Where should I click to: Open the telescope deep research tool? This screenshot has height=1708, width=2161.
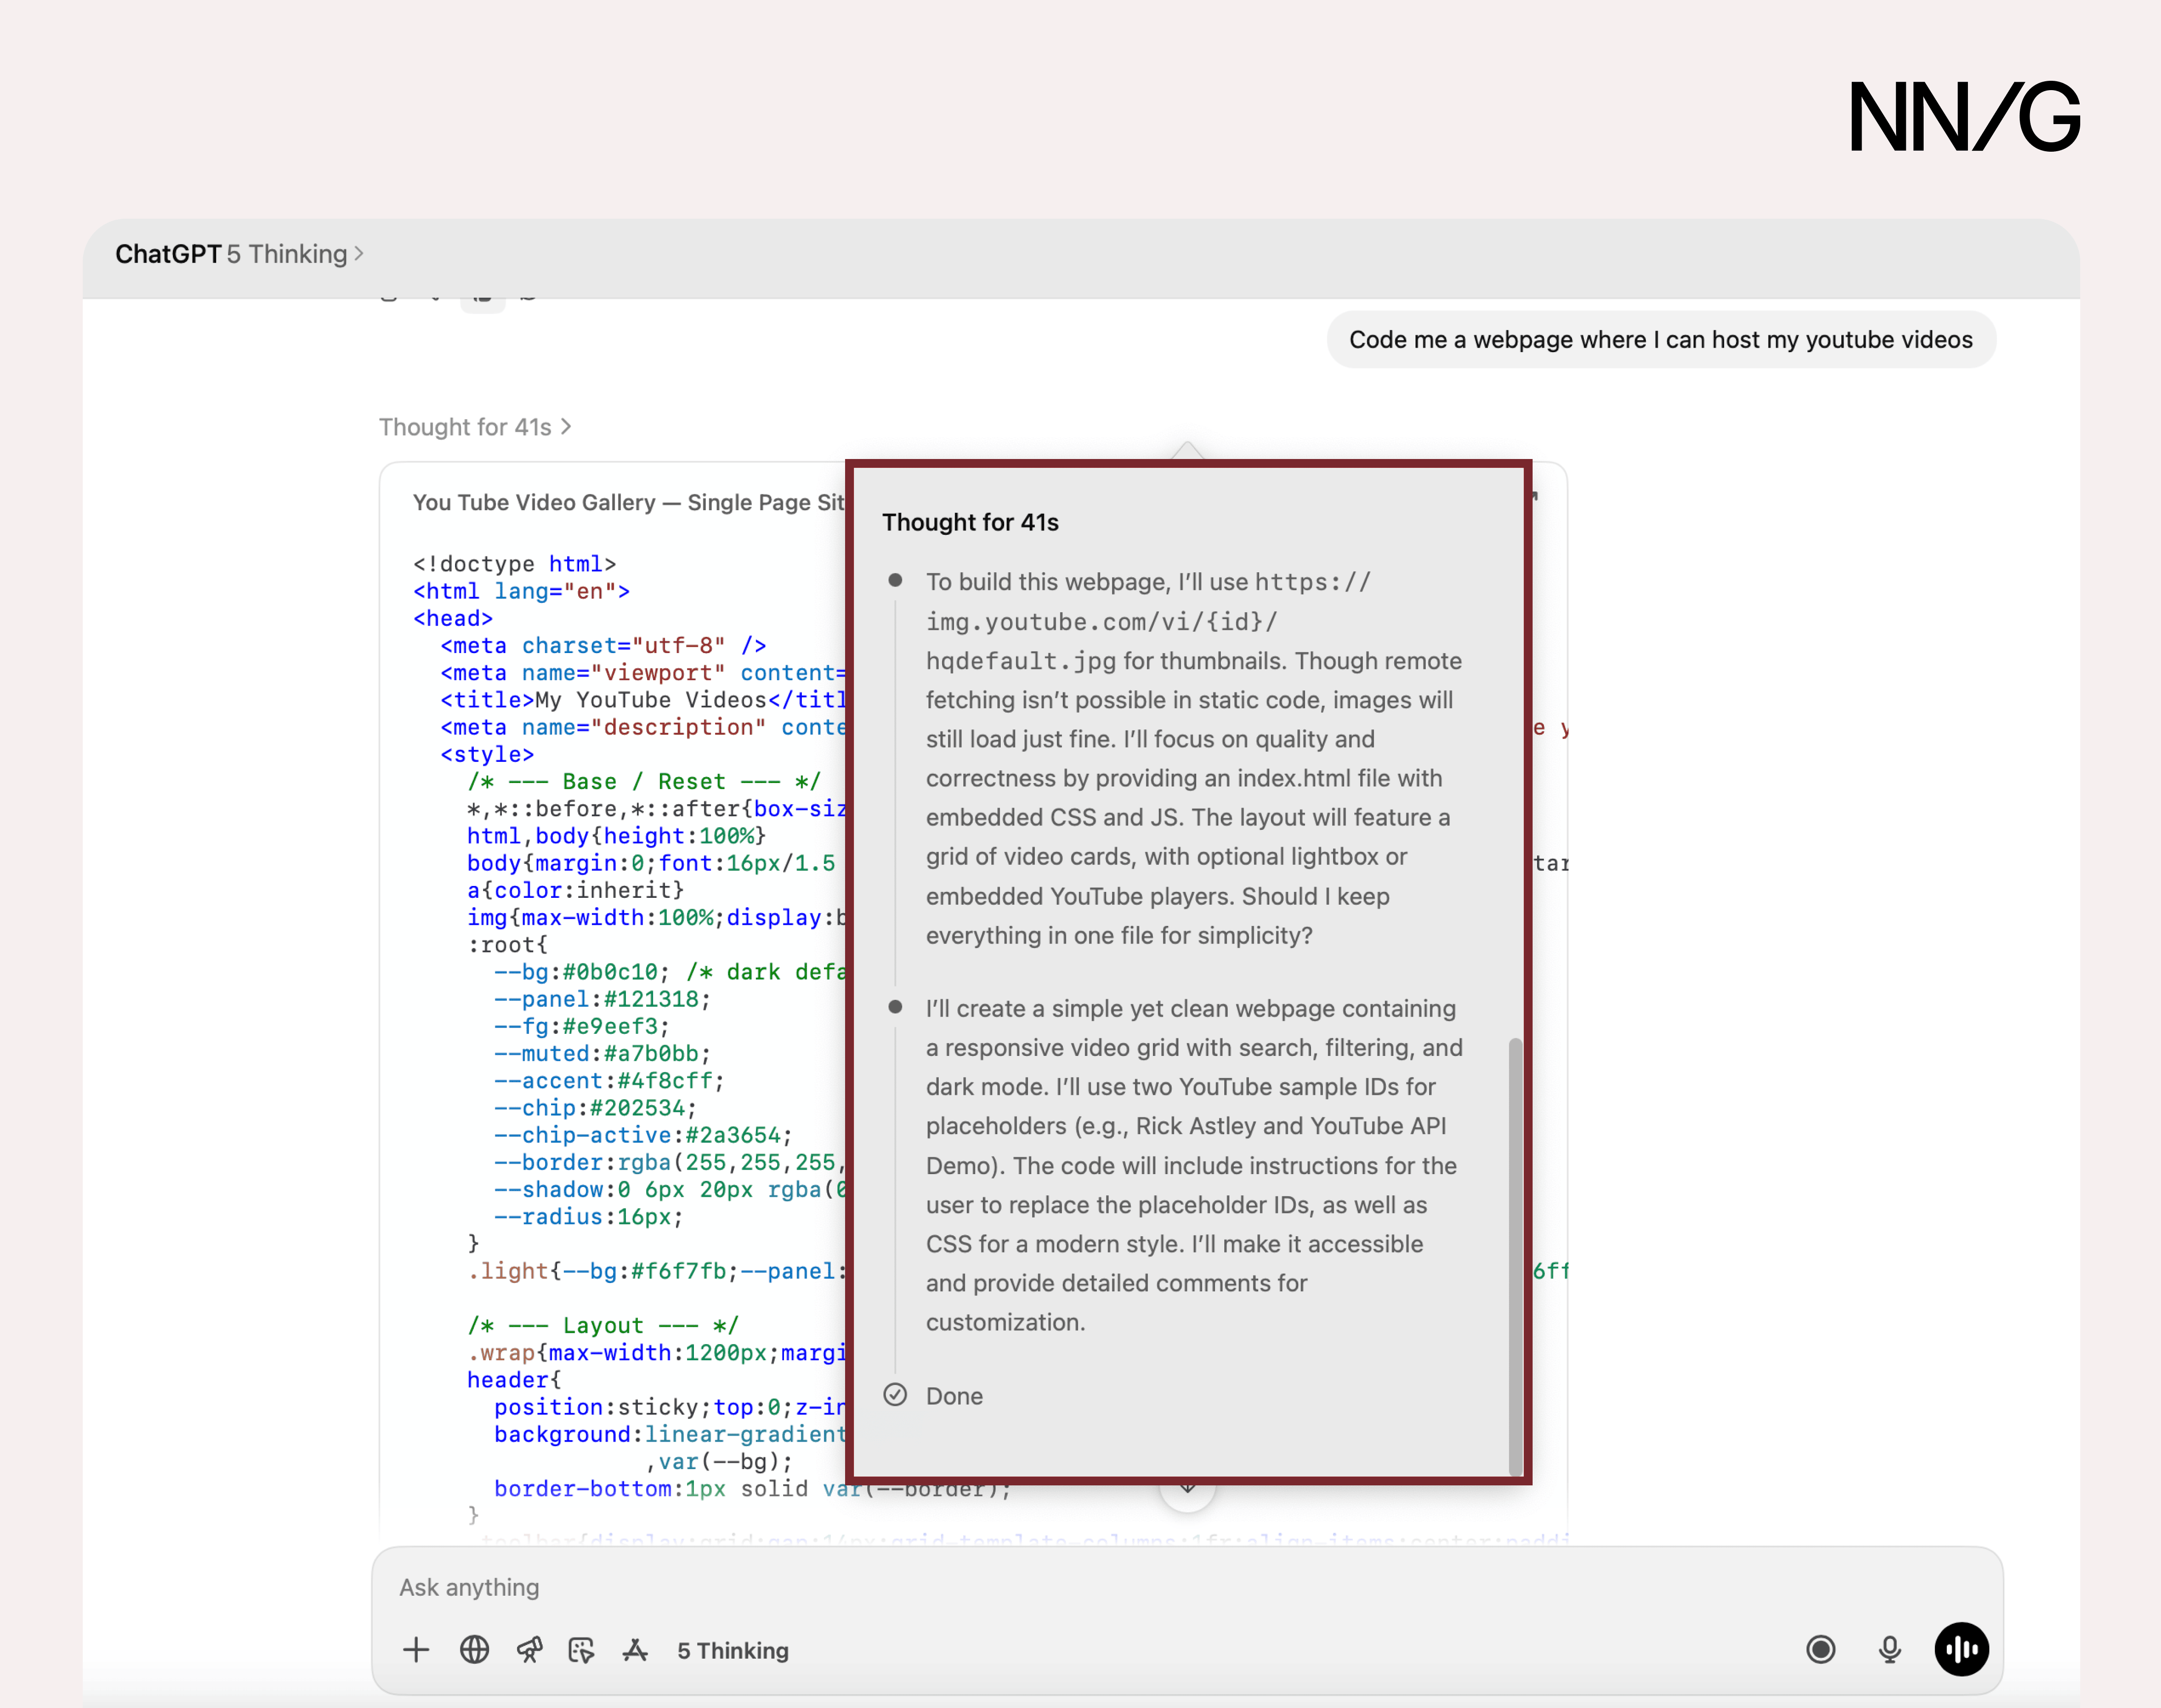point(530,1650)
